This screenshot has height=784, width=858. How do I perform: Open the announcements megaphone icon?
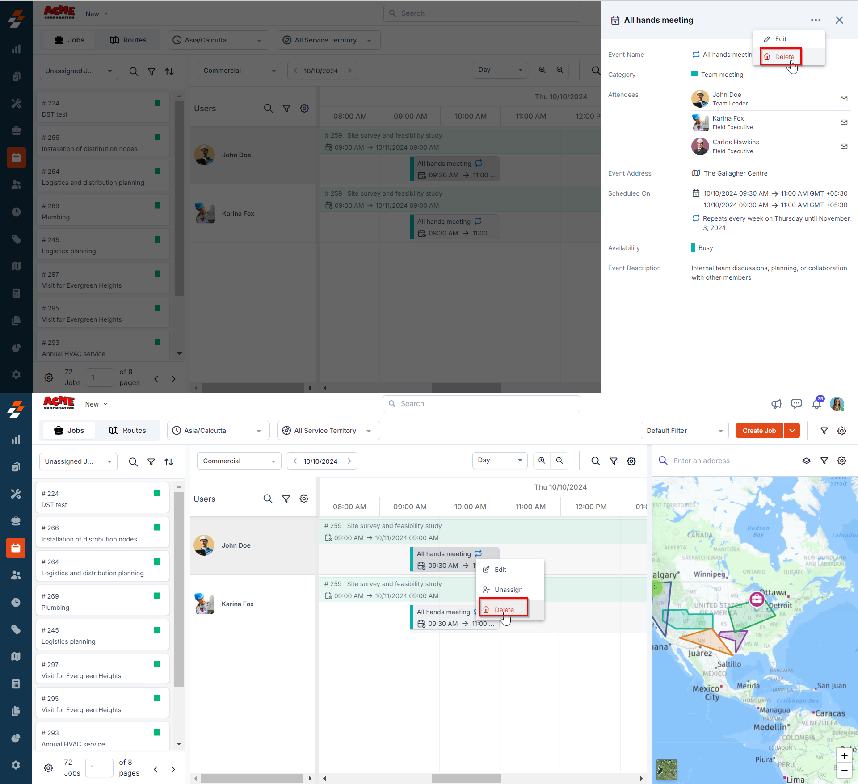pos(776,404)
